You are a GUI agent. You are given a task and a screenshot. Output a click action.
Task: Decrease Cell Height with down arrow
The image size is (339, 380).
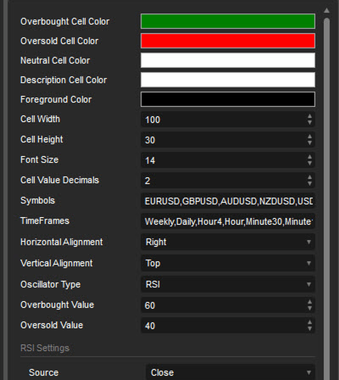[309, 143]
